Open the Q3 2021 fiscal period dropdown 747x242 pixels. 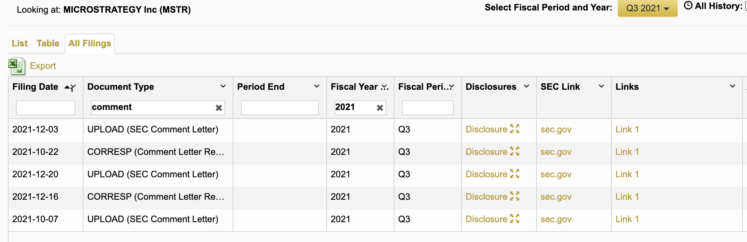(647, 8)
